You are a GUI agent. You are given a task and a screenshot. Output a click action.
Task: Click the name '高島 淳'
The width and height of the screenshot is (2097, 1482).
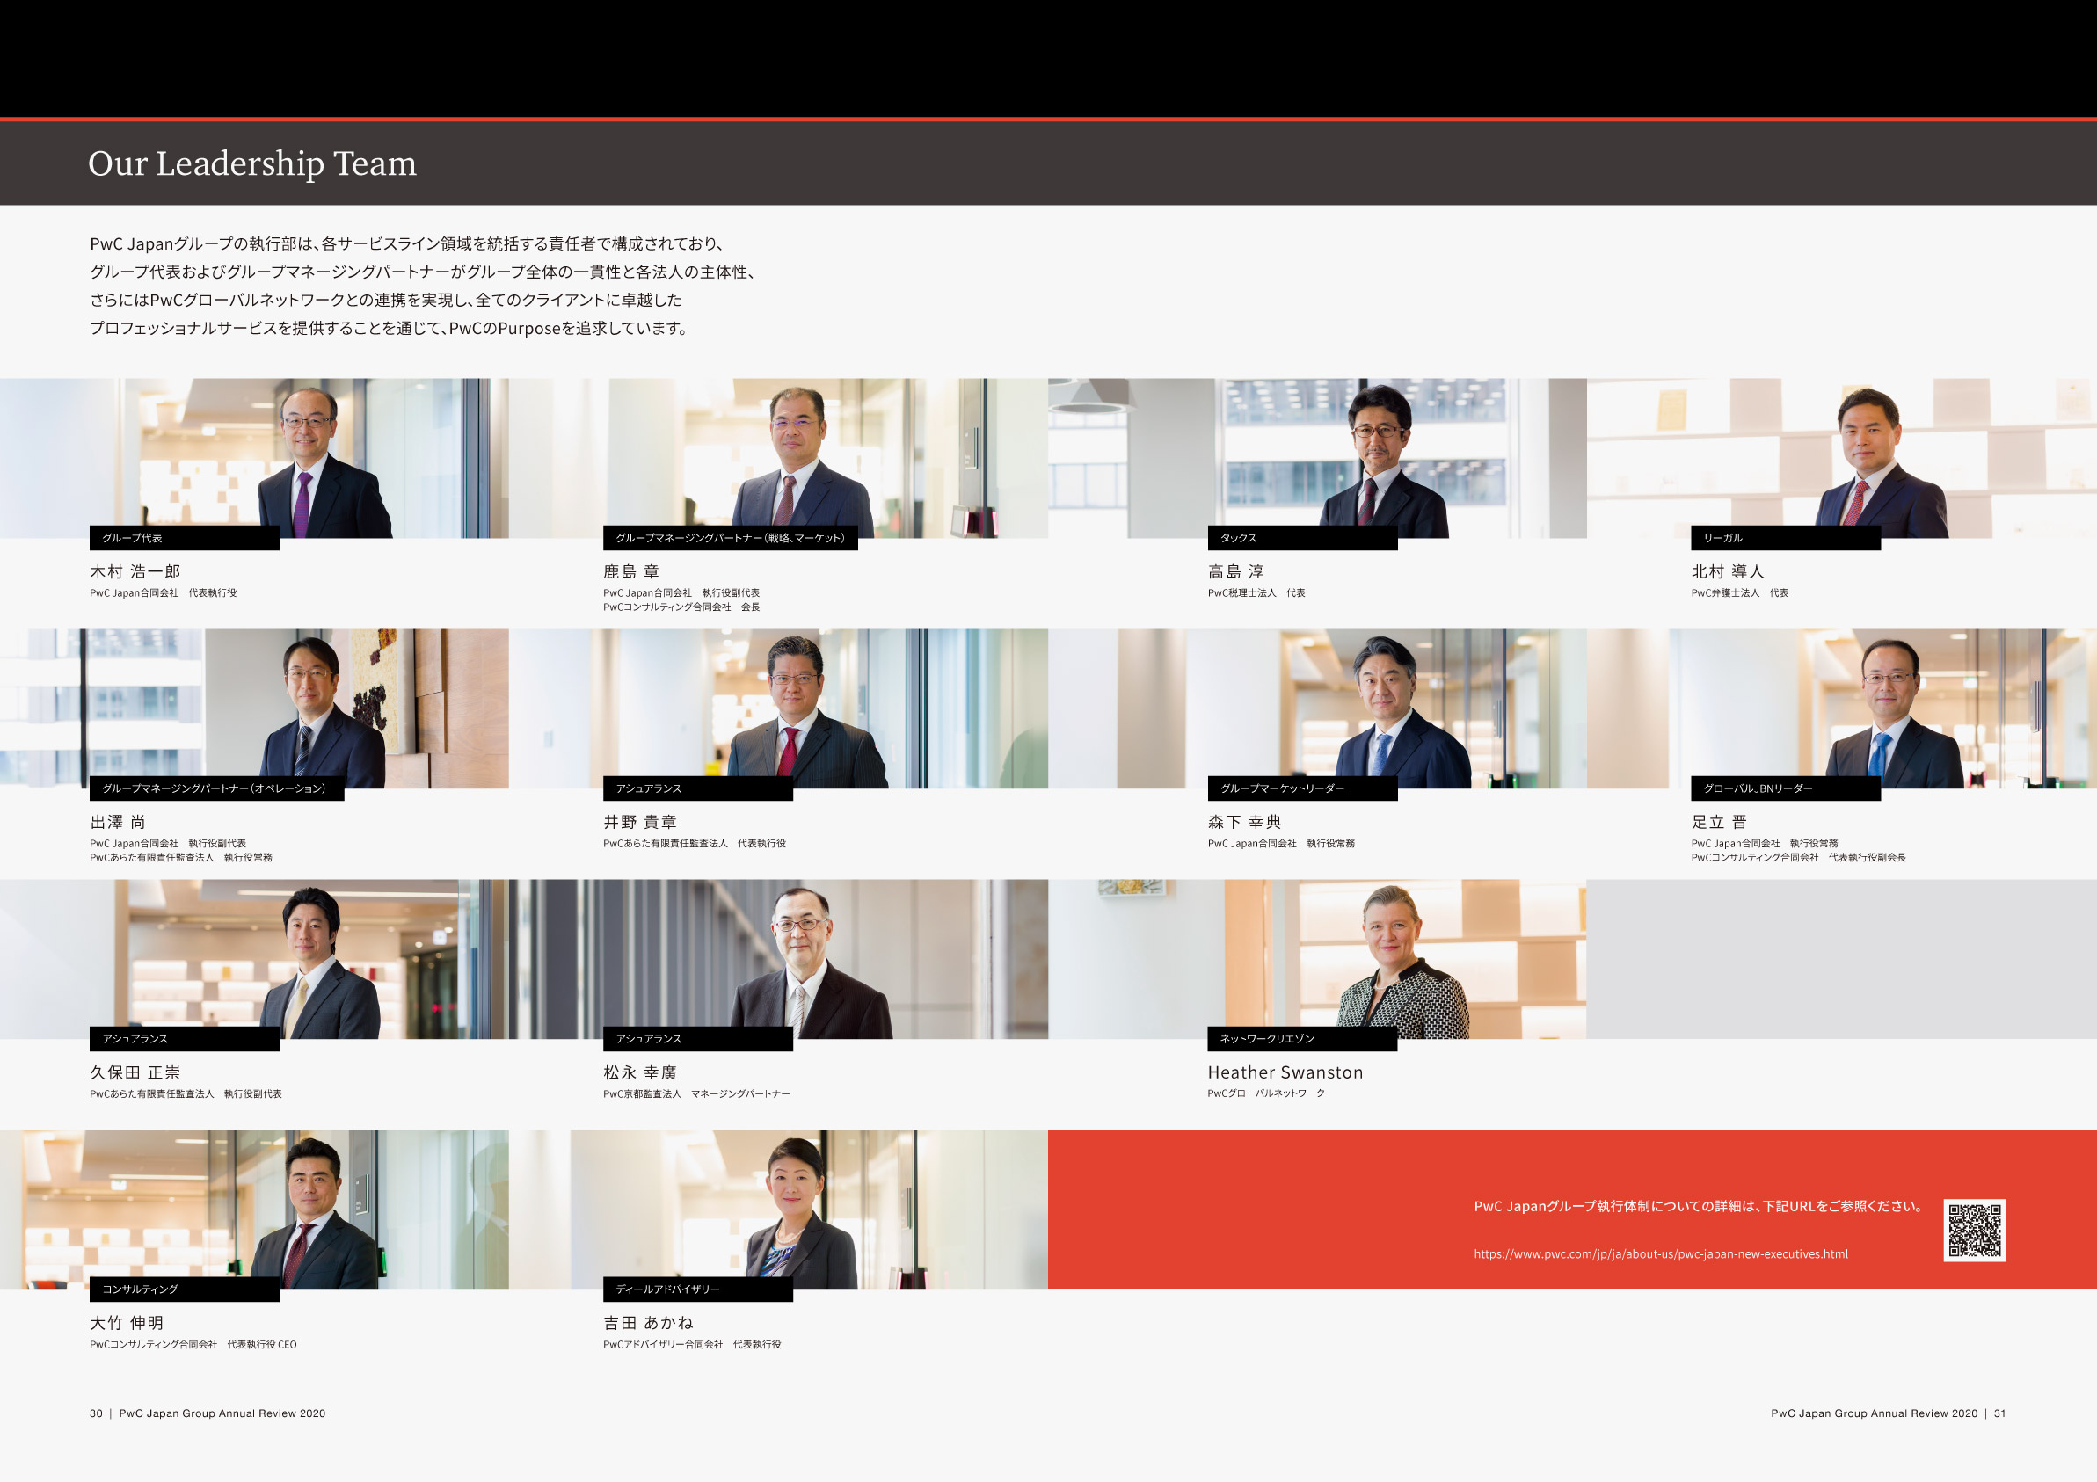pos(1235,571)
